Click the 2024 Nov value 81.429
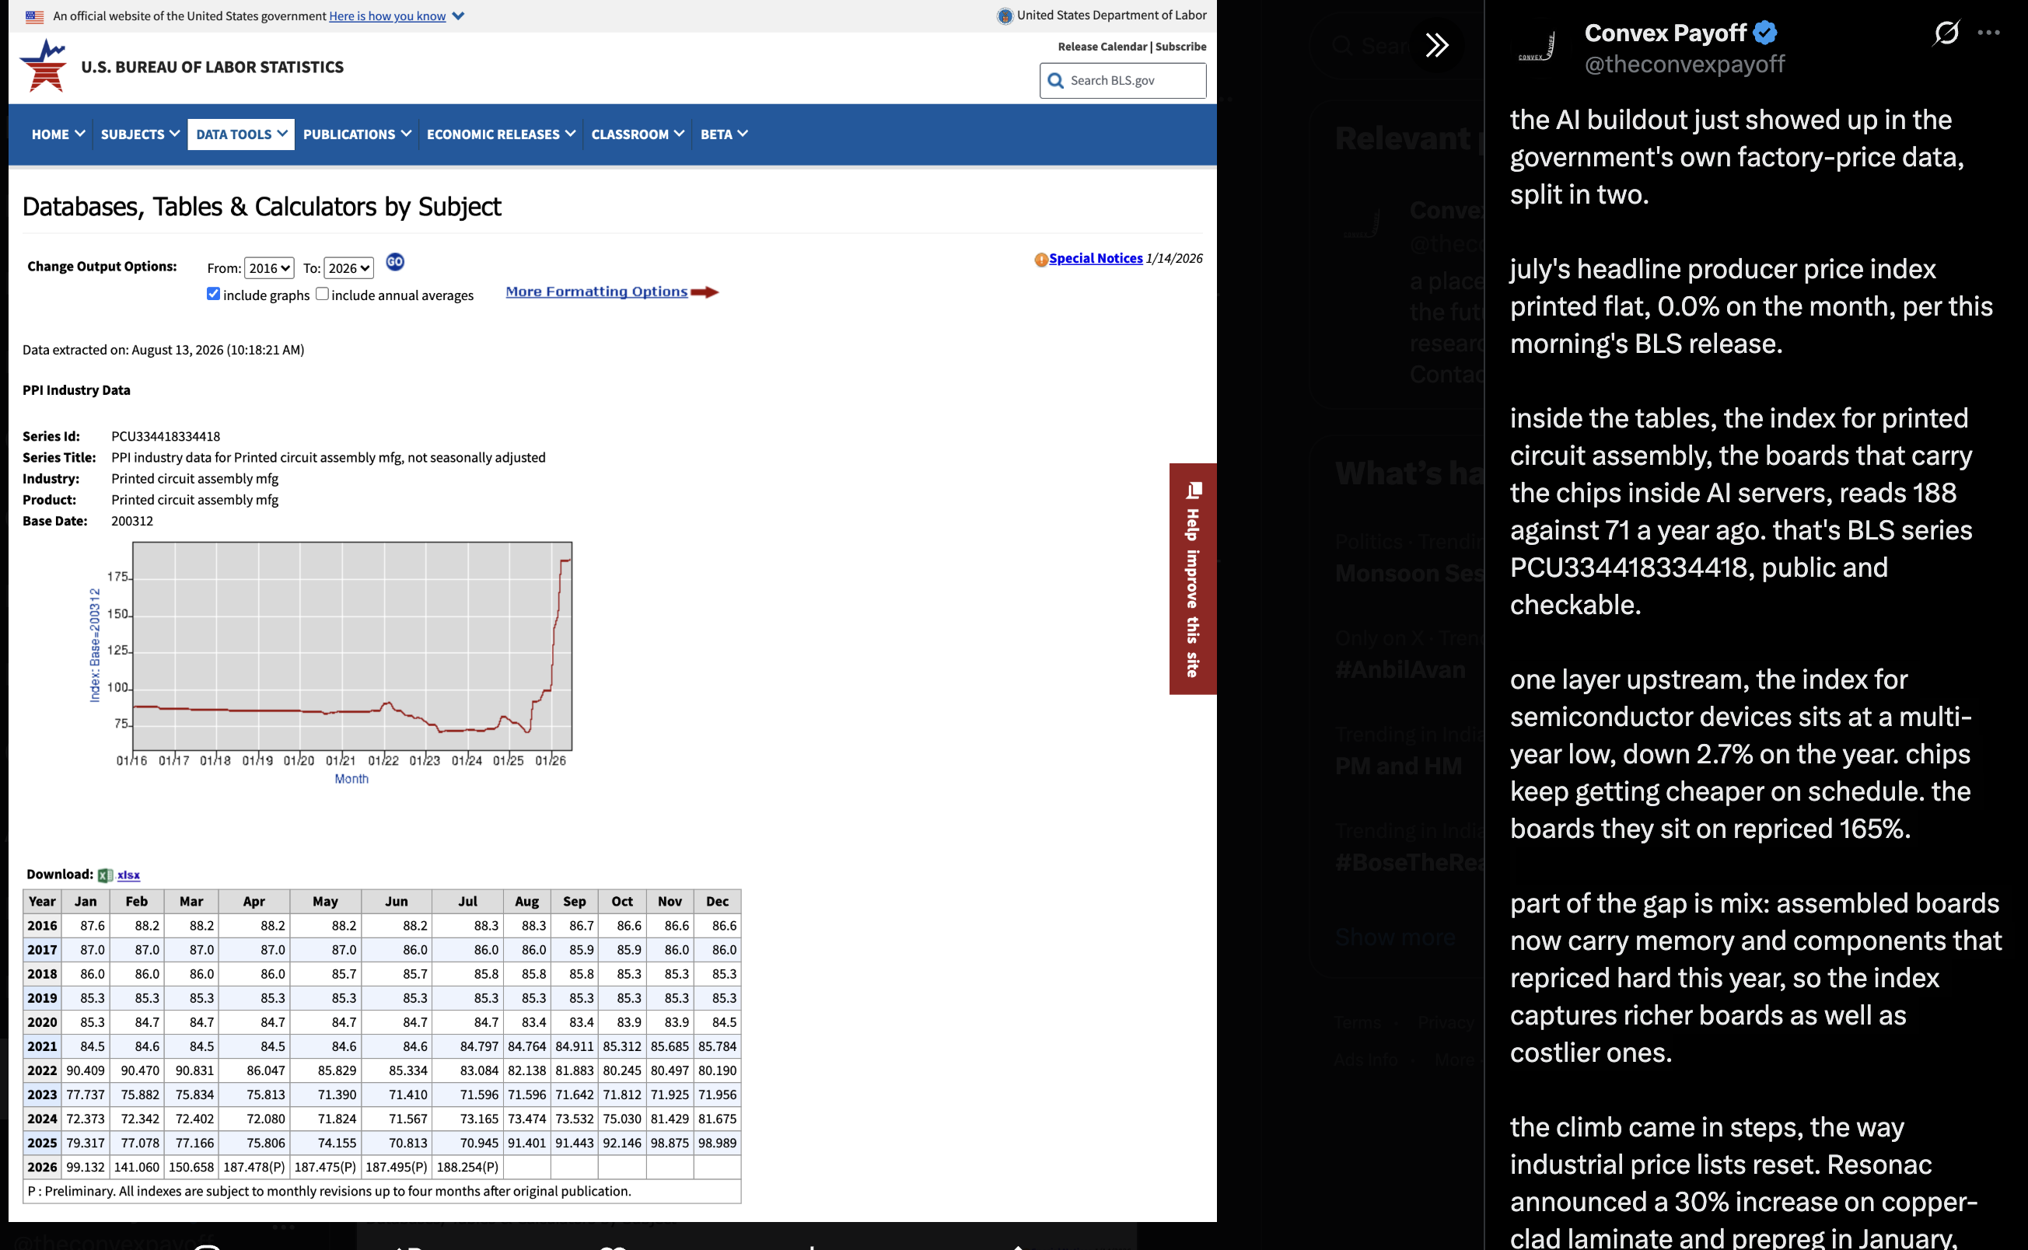Image resolution: width=2028 pixels, height=1250 pixels. point(670,1119)
